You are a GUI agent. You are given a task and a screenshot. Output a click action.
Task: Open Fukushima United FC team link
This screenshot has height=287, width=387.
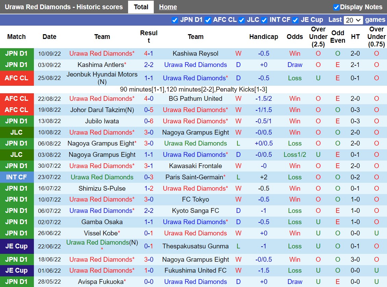(195, 270)
